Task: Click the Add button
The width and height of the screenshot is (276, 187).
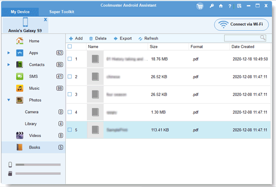Action: pyautogui.click(x=76, y=38)
